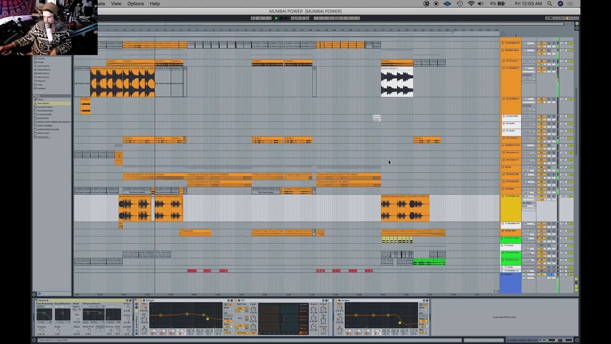Viewport: 611px width, 344px height.
Task: Unfold the 59 RAIN MEL track
Action: (503, 116)
